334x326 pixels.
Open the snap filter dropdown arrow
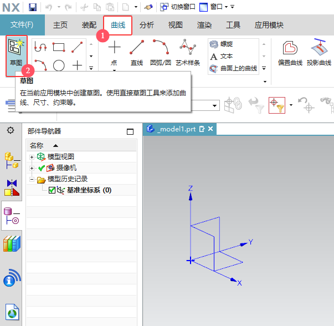point(291,105)
